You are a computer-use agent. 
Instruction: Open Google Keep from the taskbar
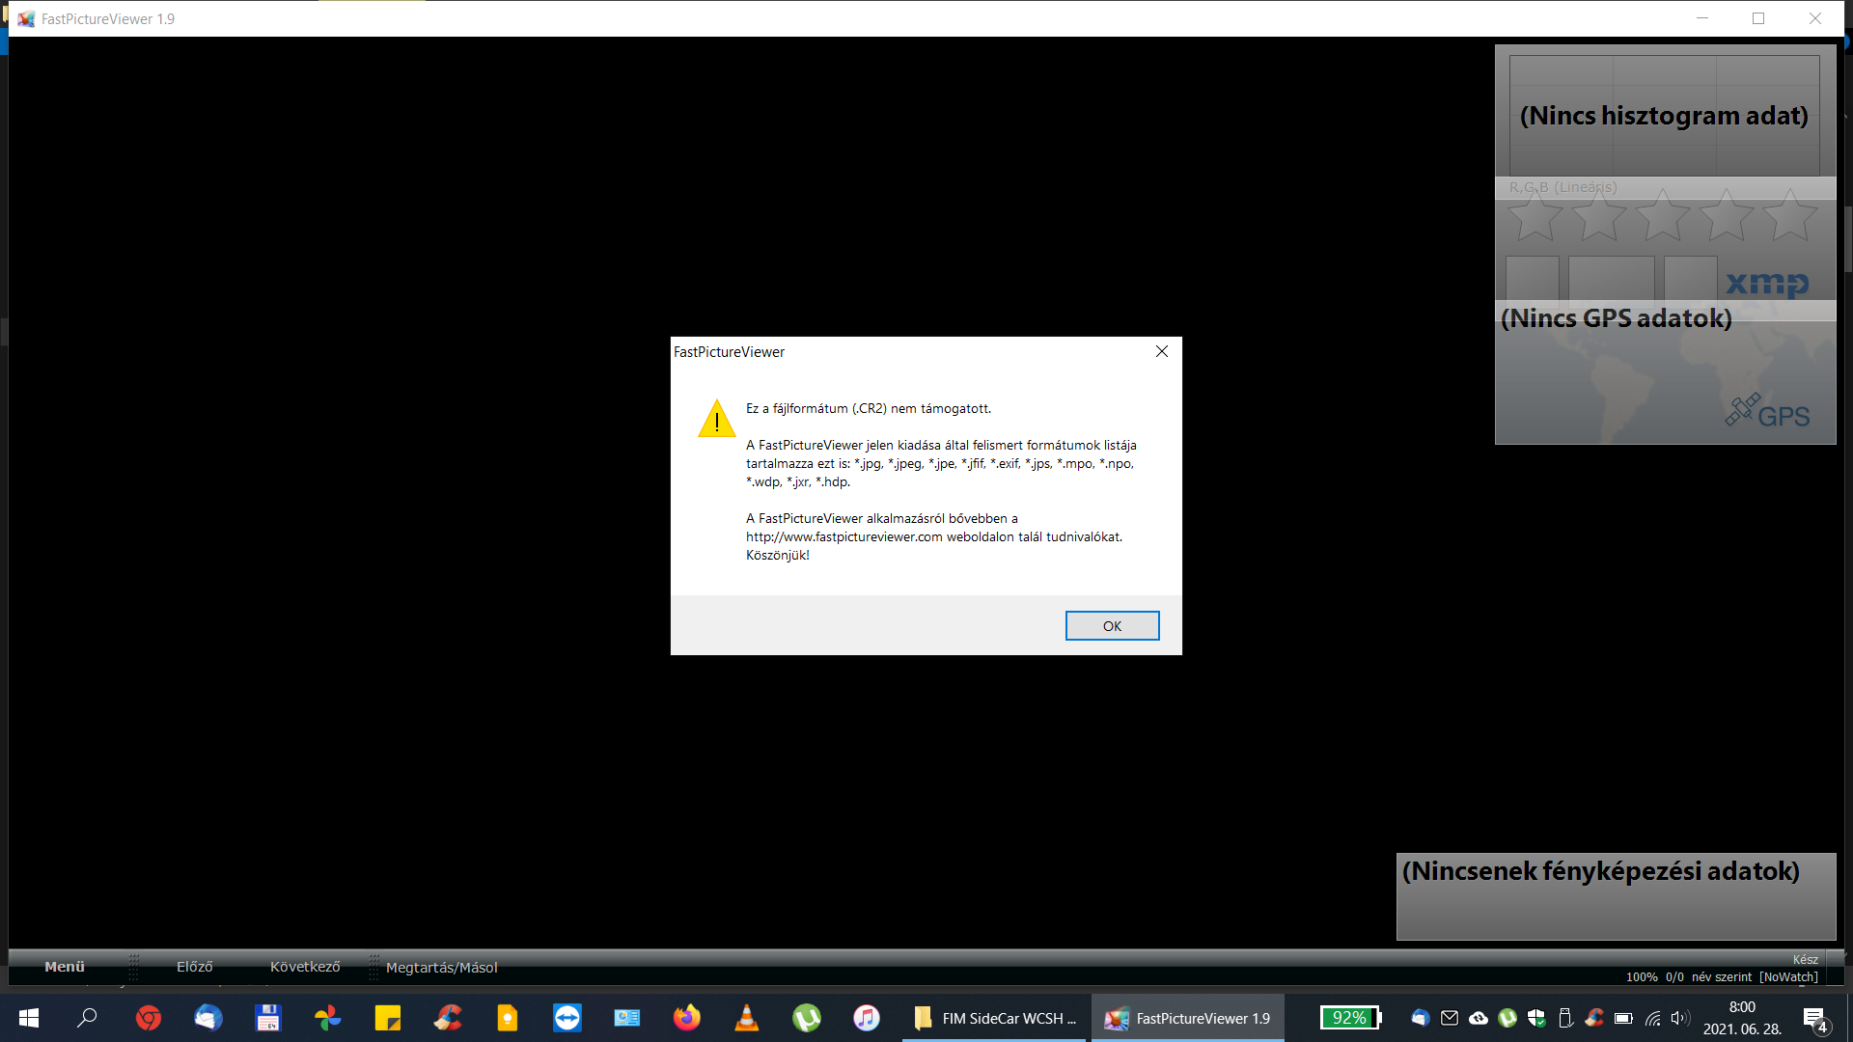point(508,1018)
